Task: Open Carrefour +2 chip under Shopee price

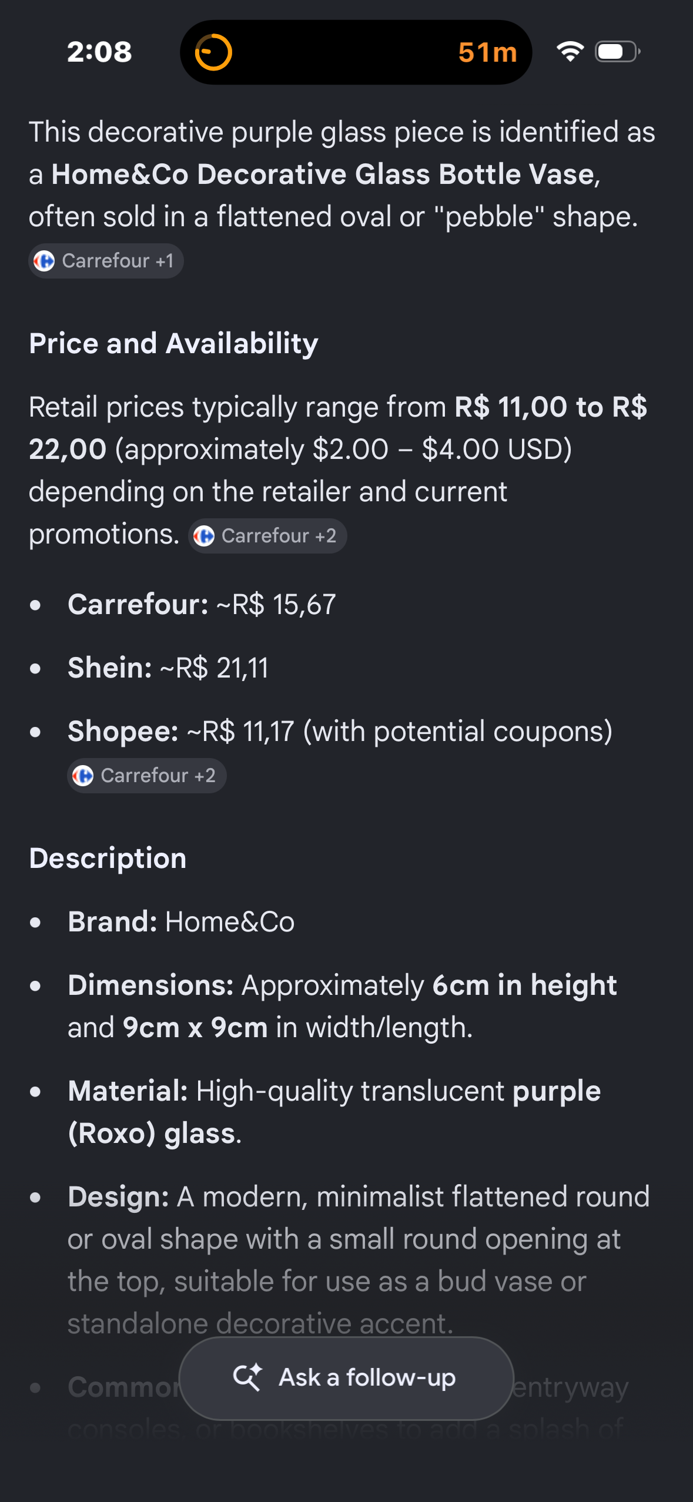Action: click(147, 776)
